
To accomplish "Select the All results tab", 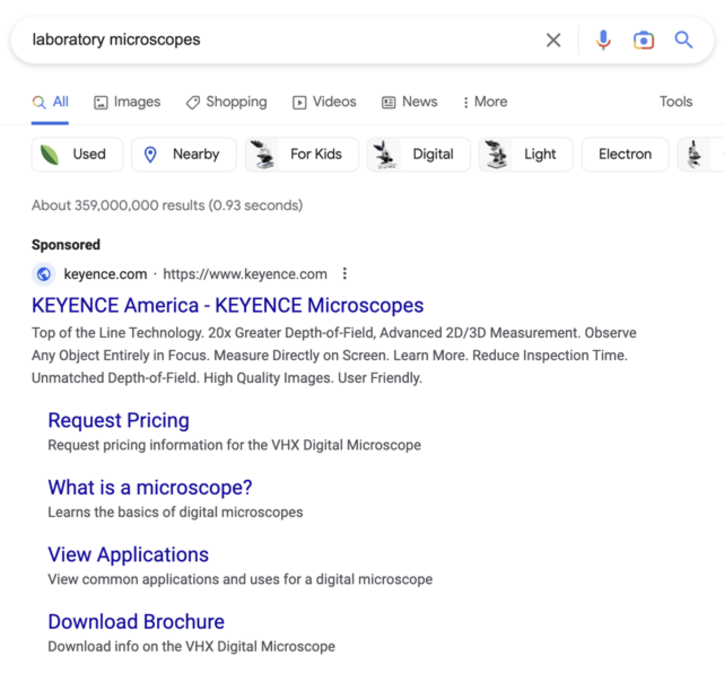I will tap(50, 102).
